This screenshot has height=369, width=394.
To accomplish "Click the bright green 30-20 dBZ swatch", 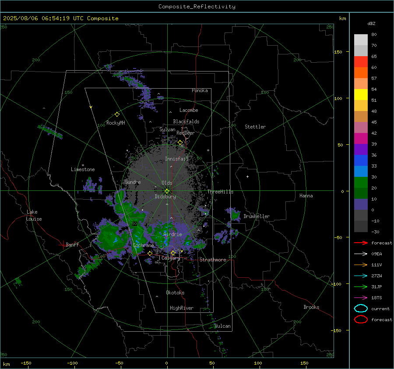I will pos(361,183).
